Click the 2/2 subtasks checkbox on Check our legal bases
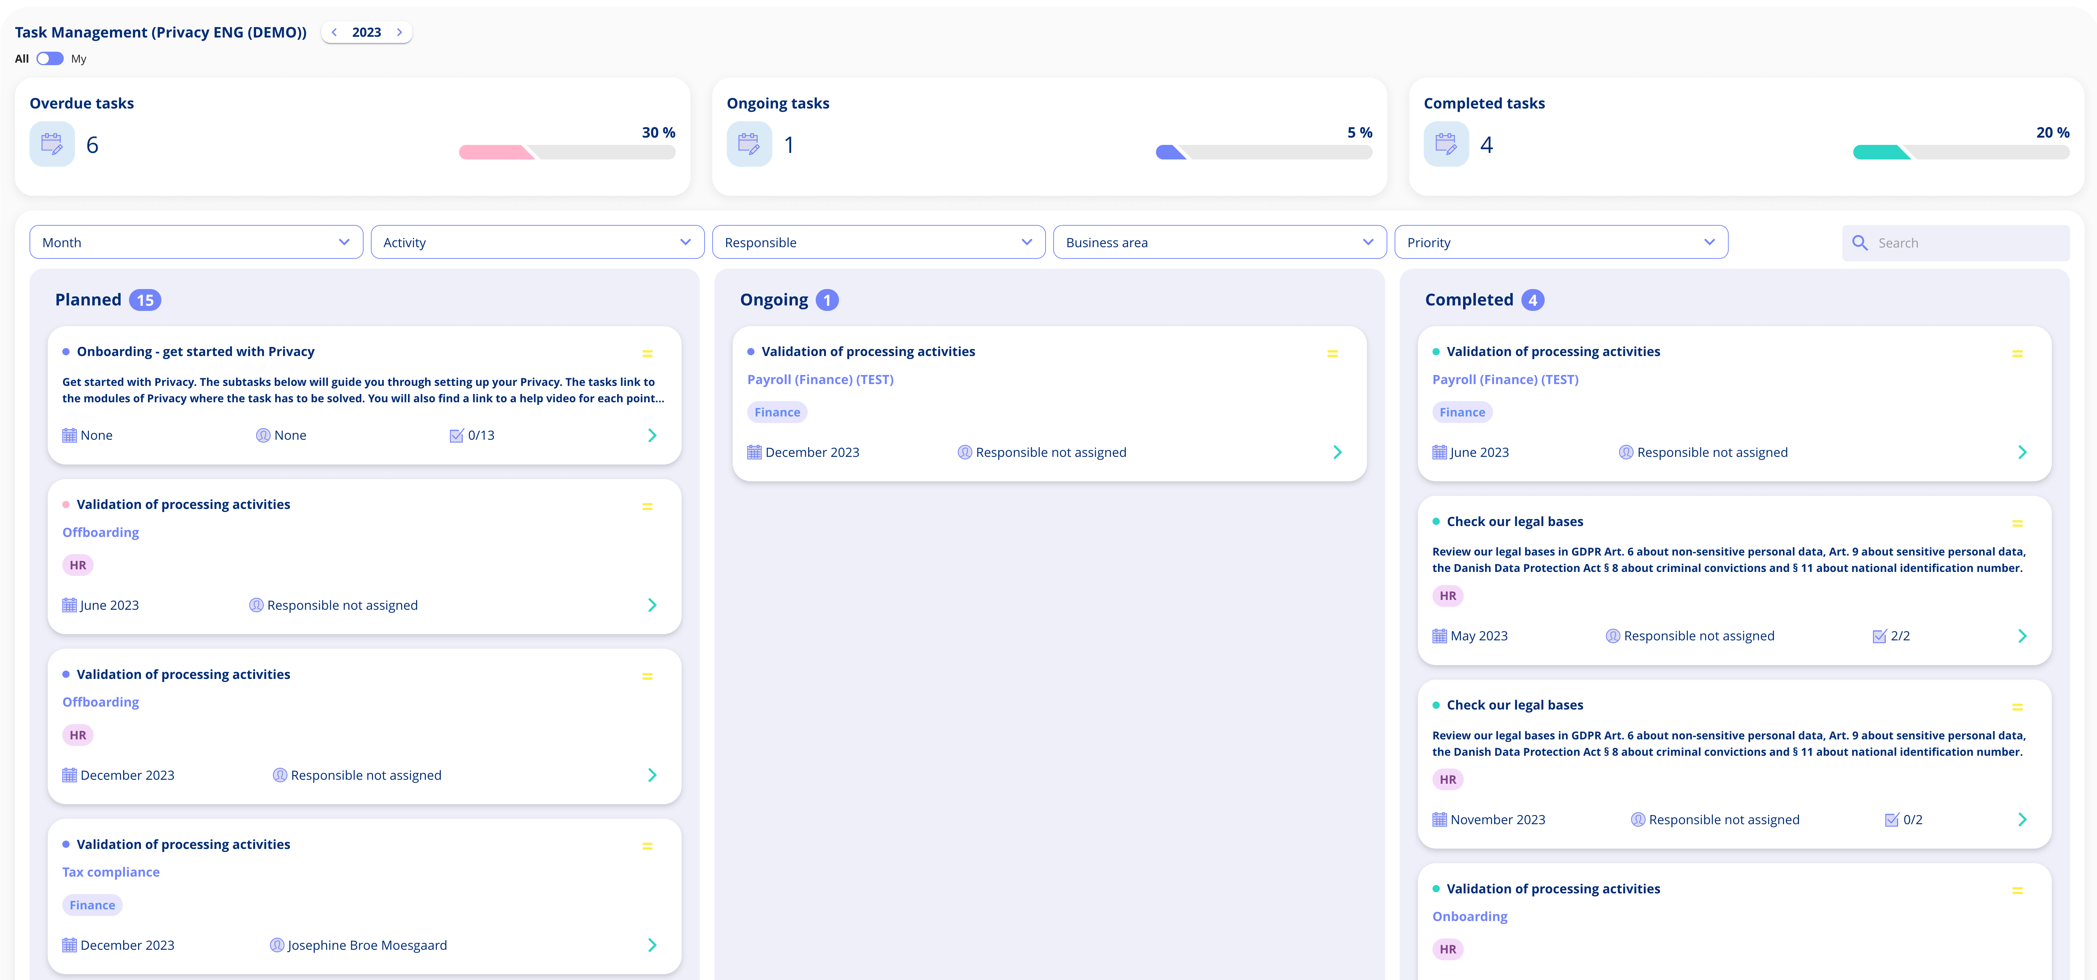Image resolution: width=2097 pixels, height=980 pixels. 1879,635
